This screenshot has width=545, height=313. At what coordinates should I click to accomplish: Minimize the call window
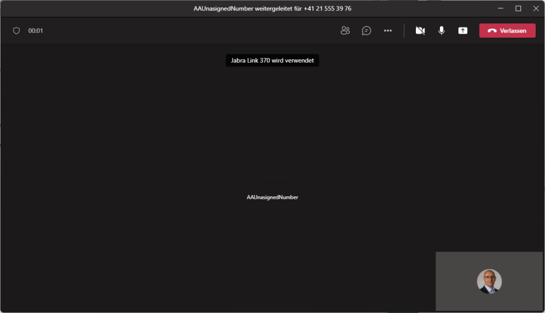click(x=500, y=8)
